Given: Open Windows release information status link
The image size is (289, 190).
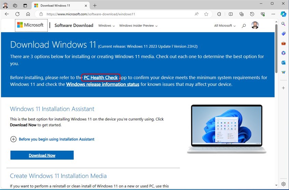Looking at the screenshot, I should click(103, 84).
